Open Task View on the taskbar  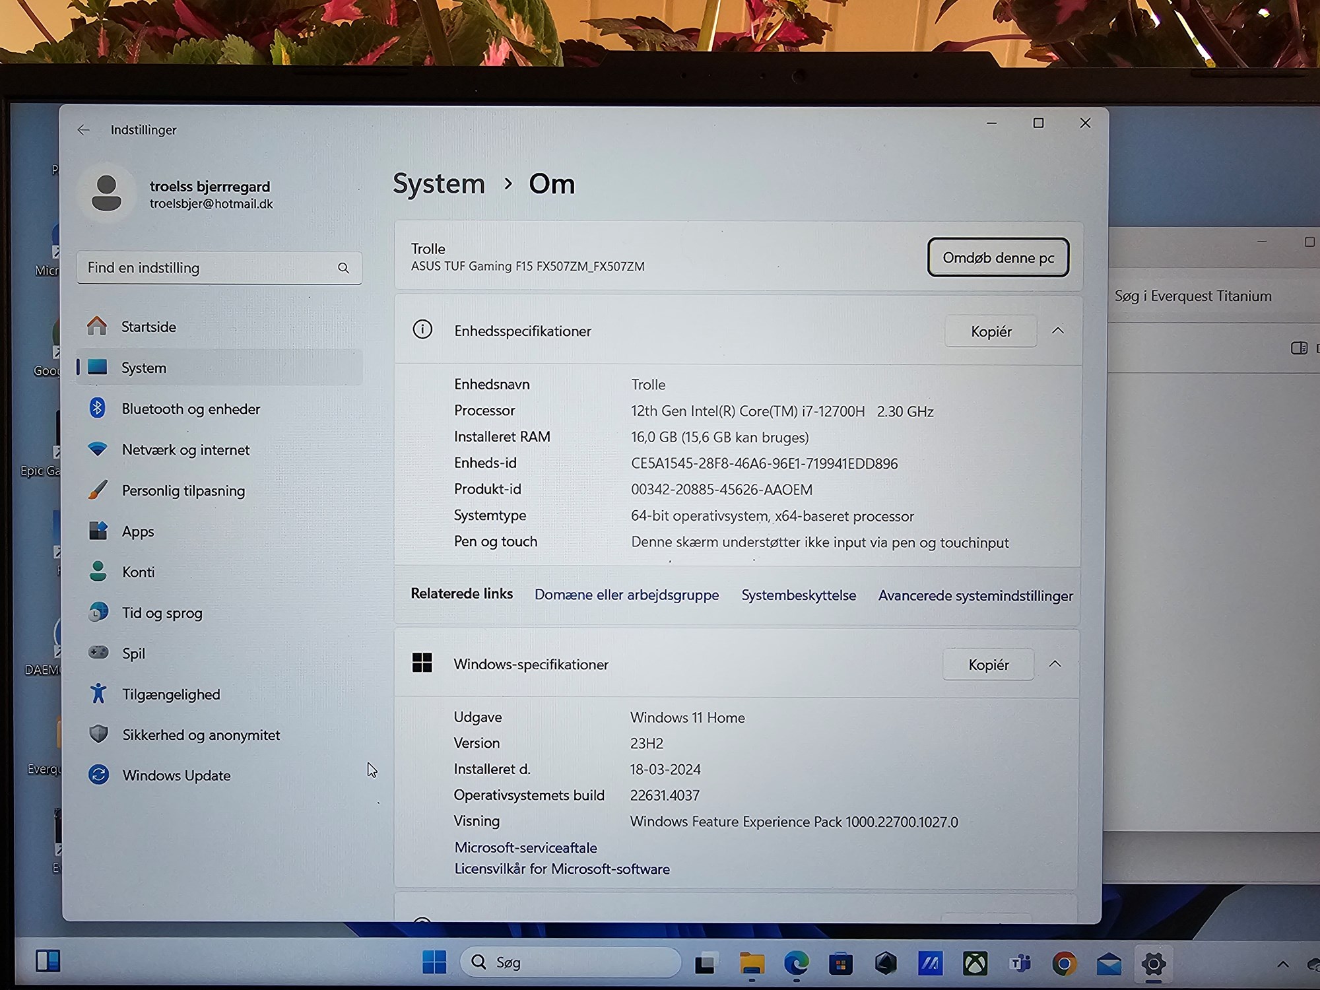click(705, 964)
